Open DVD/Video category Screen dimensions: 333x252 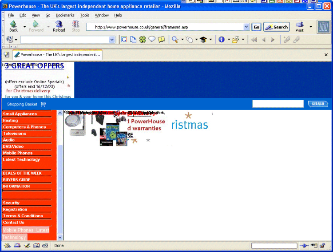[13, 146]
